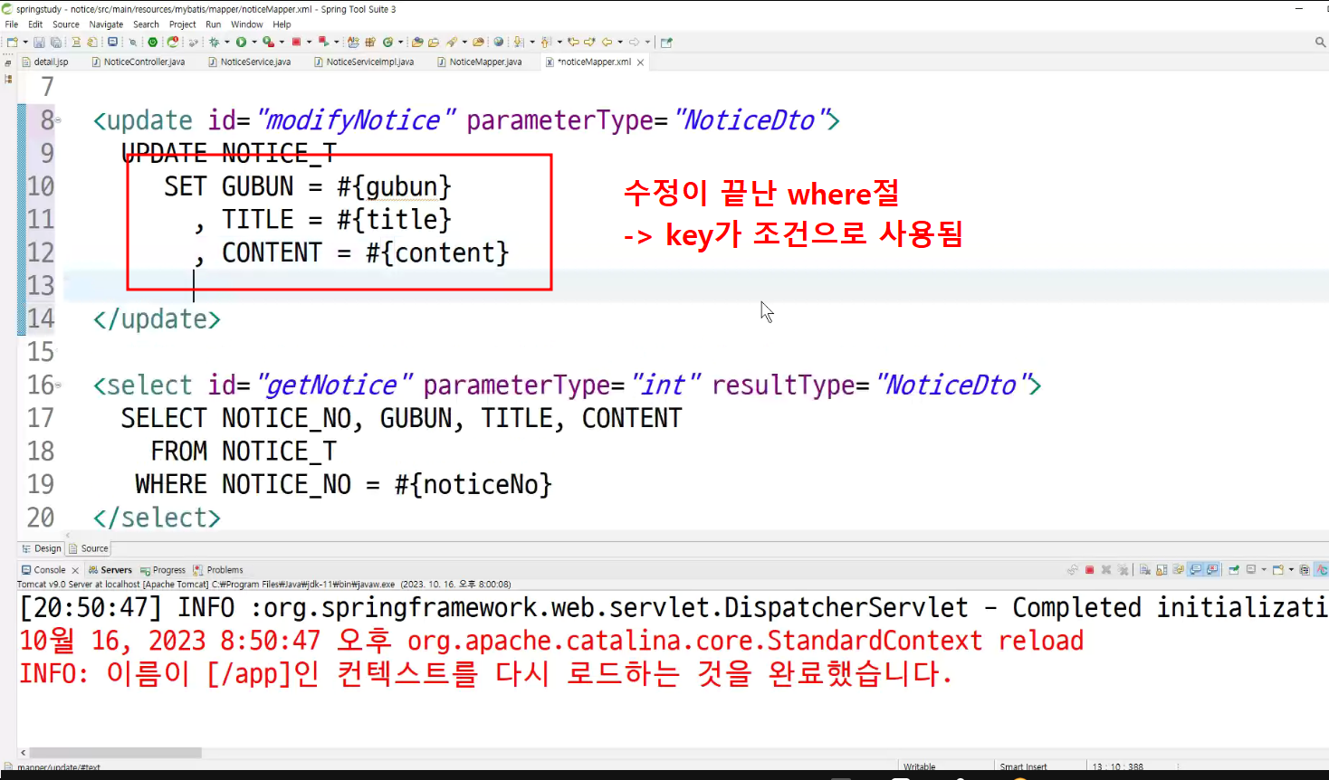Open the Debug configurations dropdown arrow

pos(227,42)
